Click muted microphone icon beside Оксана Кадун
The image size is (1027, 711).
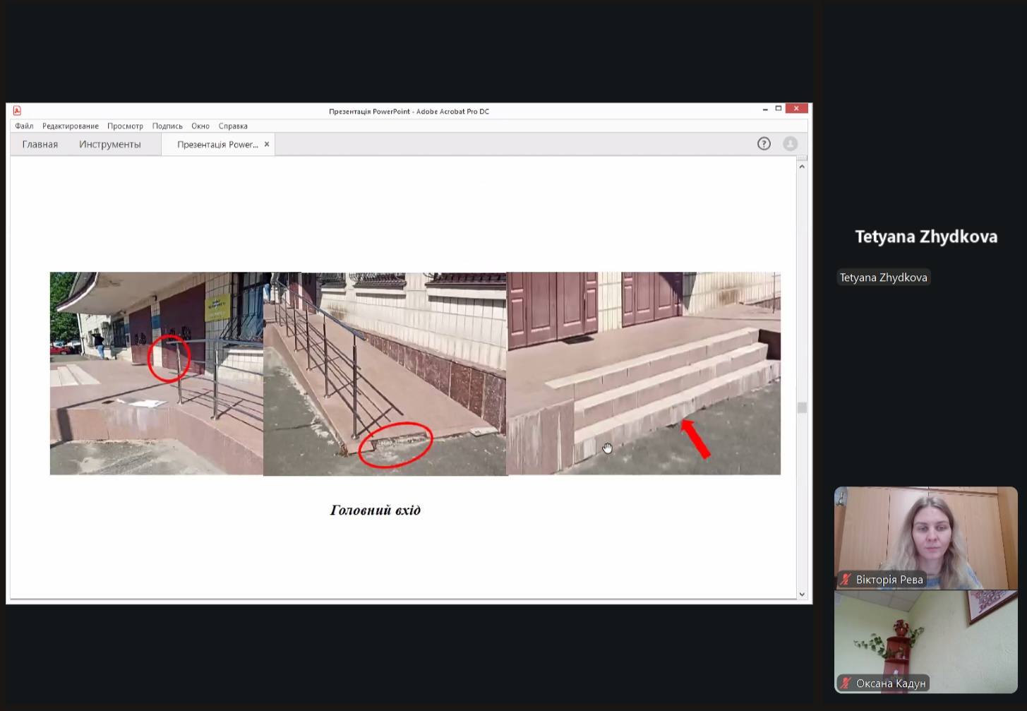tap(846, 683)
